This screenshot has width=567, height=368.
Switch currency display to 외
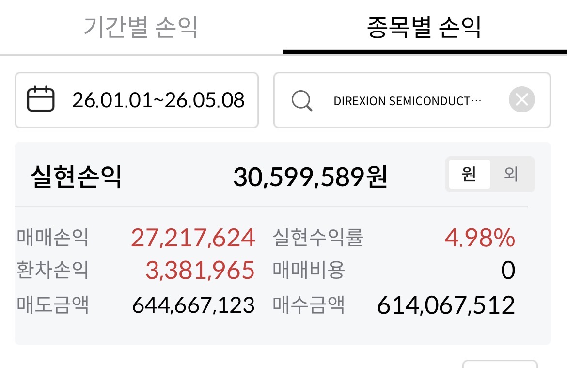511,174
